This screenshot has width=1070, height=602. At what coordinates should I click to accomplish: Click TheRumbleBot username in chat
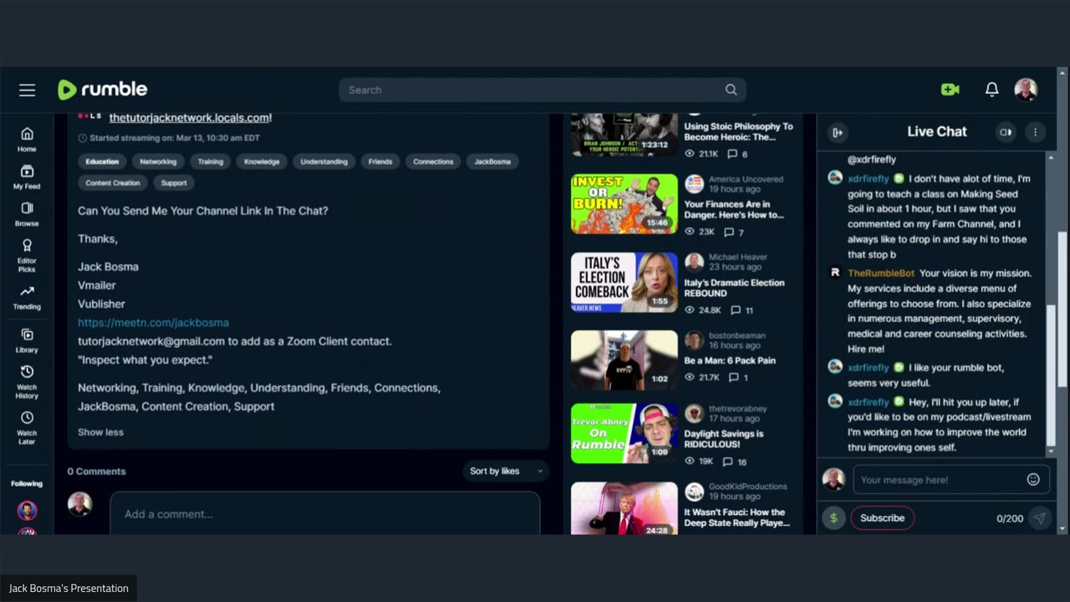point(881,273)
